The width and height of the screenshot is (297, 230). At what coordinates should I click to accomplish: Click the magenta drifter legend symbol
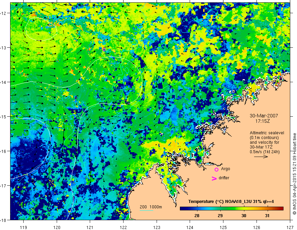point(214,178)
